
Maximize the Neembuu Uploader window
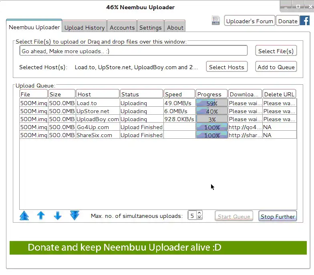coord(298,6)
